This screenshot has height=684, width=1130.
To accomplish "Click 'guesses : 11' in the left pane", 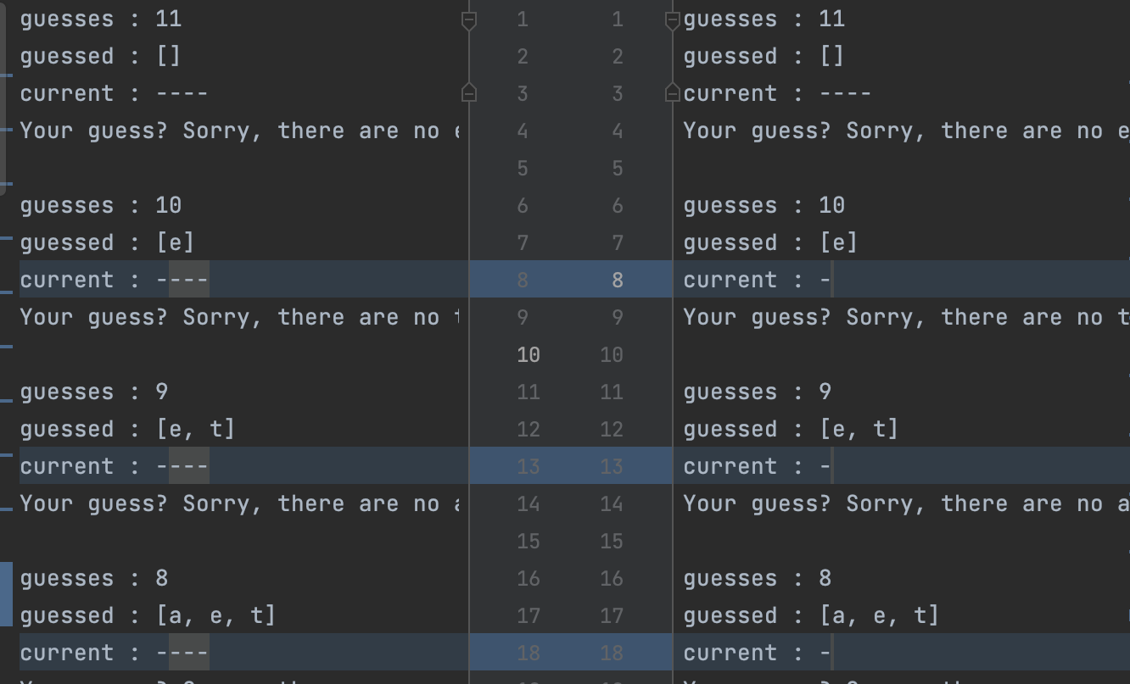I will coord(100,19).
